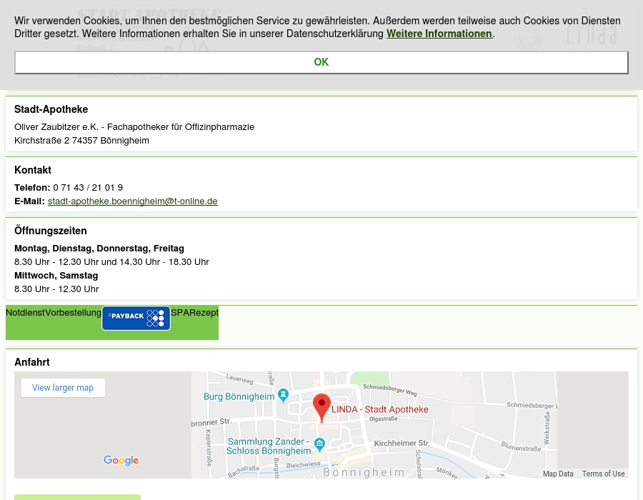Click the Sammlung Zander - Schloss Bönnigheim map marker
The width and height of the screenshot is (643, 500).
[x=319, y=444]
